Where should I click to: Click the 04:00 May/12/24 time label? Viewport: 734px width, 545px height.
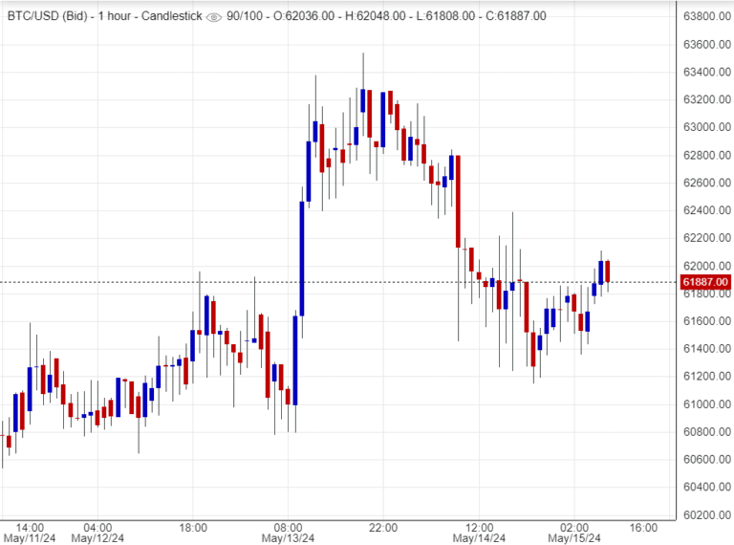pyautogui.click(x=97, y=533)
